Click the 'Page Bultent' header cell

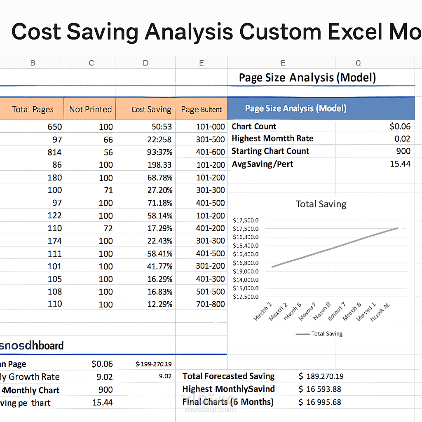coord(201,109)
